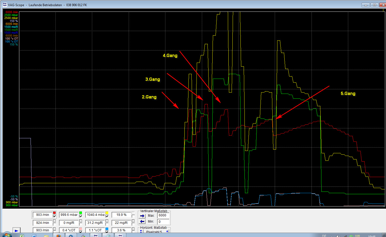
Task: Increase Pixelzahl with the blue up arrow
Action: pos(167,231)
